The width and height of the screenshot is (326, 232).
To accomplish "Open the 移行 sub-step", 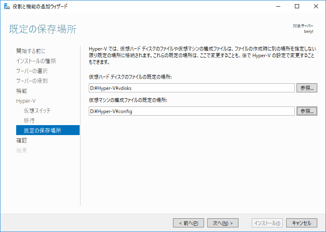I will tap(29, 121).
